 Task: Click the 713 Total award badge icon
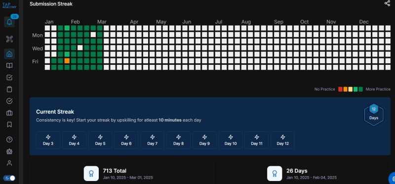(x=91, y=174)
